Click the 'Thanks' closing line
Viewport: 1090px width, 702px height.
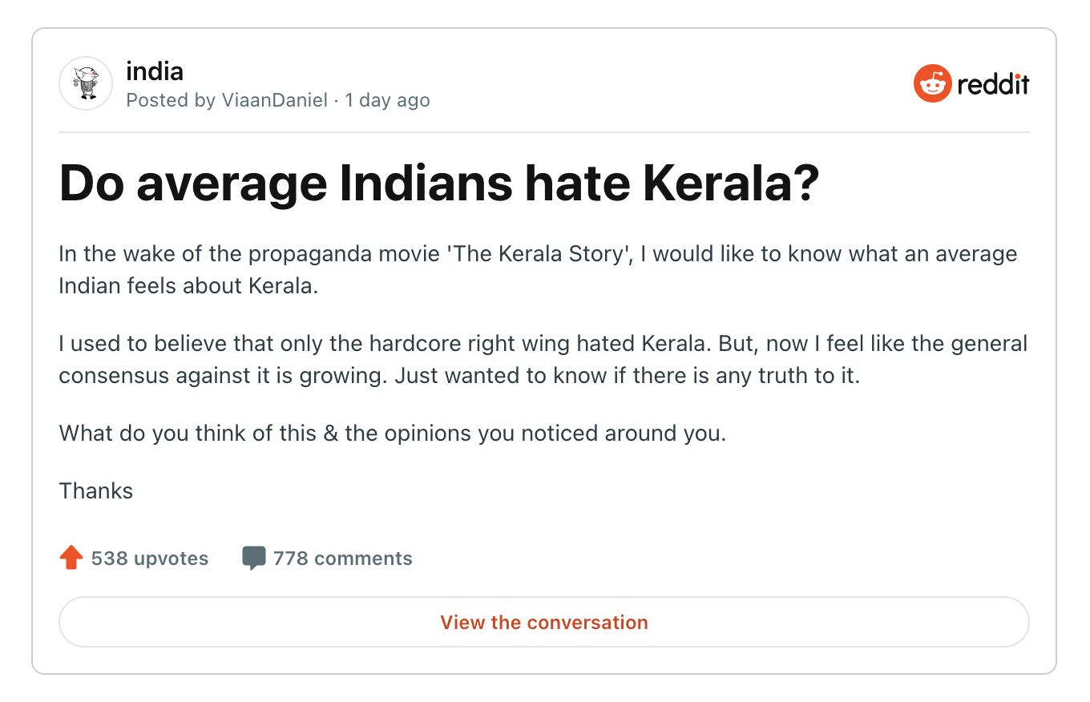tap(96, 490)
